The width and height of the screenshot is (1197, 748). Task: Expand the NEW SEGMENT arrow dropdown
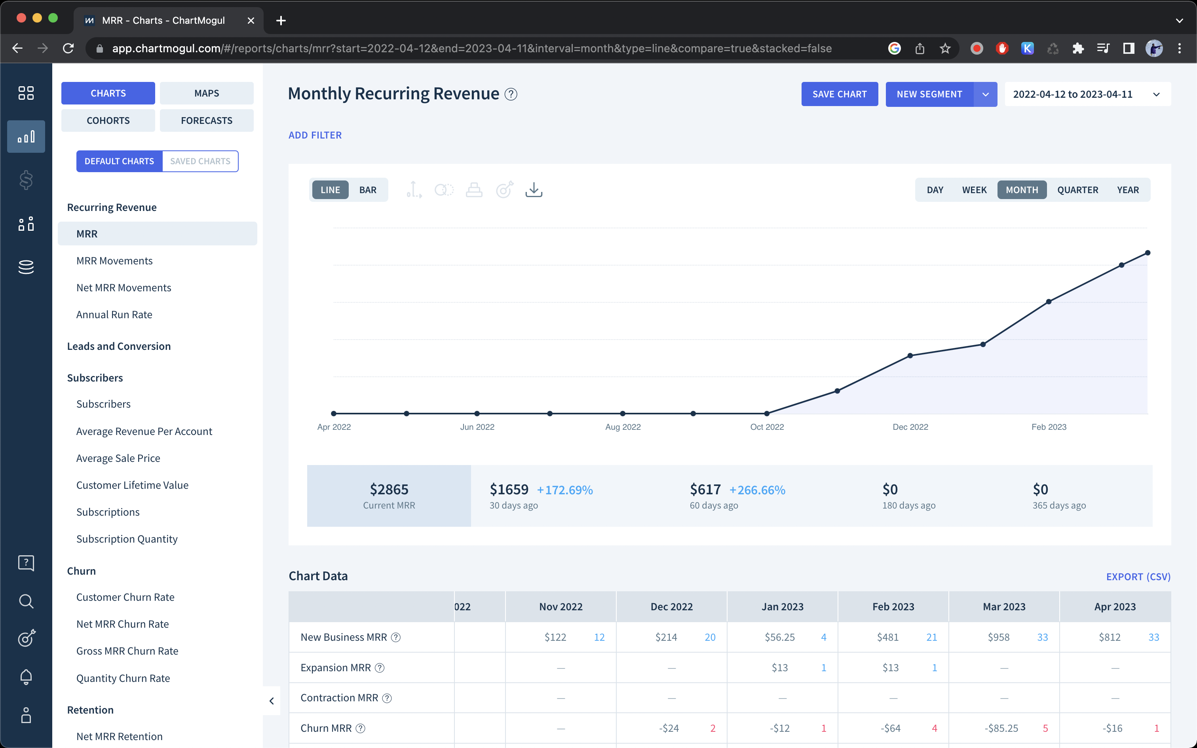click(x=986, y=94)
